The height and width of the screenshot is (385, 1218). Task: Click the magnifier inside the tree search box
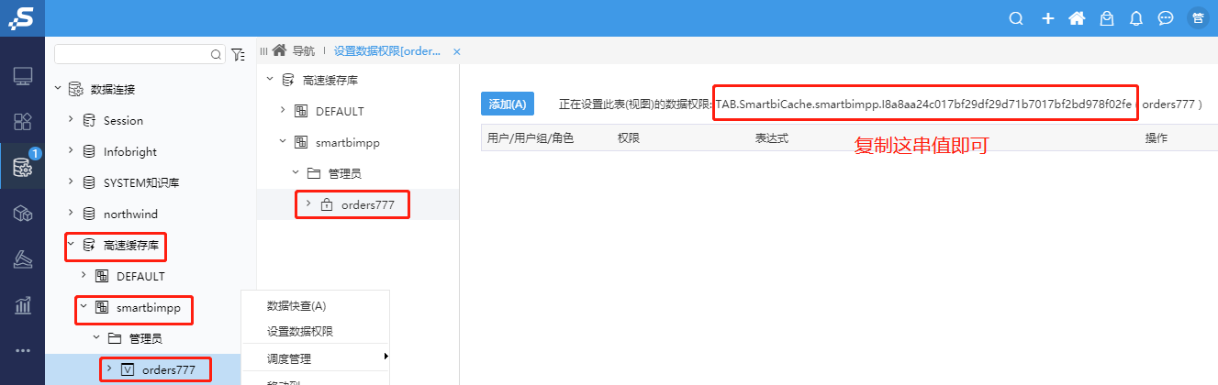click(x=217, y=55)
